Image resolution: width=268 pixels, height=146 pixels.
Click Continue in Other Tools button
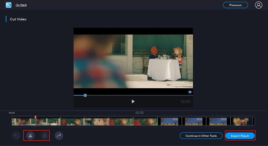click(x=201, y=136)
